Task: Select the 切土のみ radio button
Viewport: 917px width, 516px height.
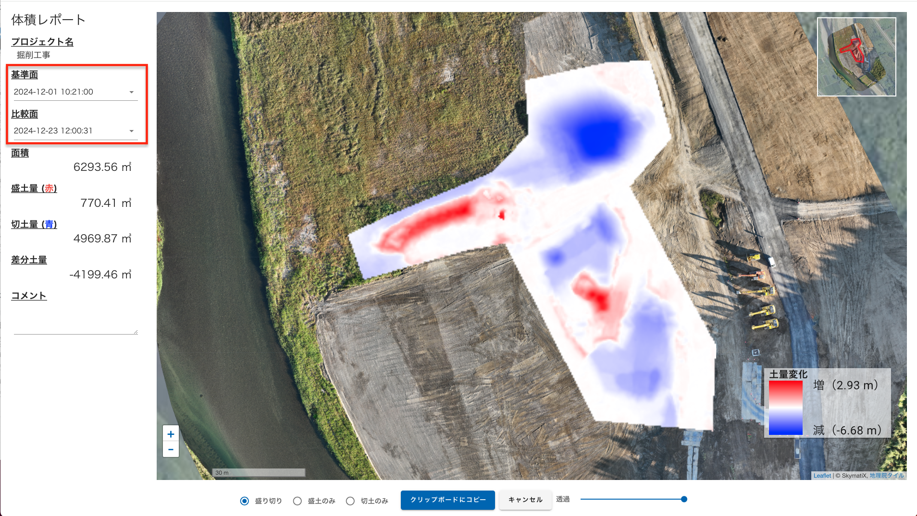Action: tap(350, 501)
